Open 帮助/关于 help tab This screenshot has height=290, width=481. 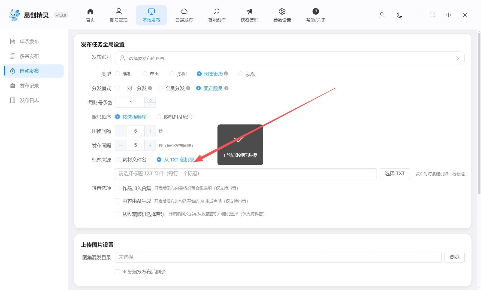(x=316, y=15)
